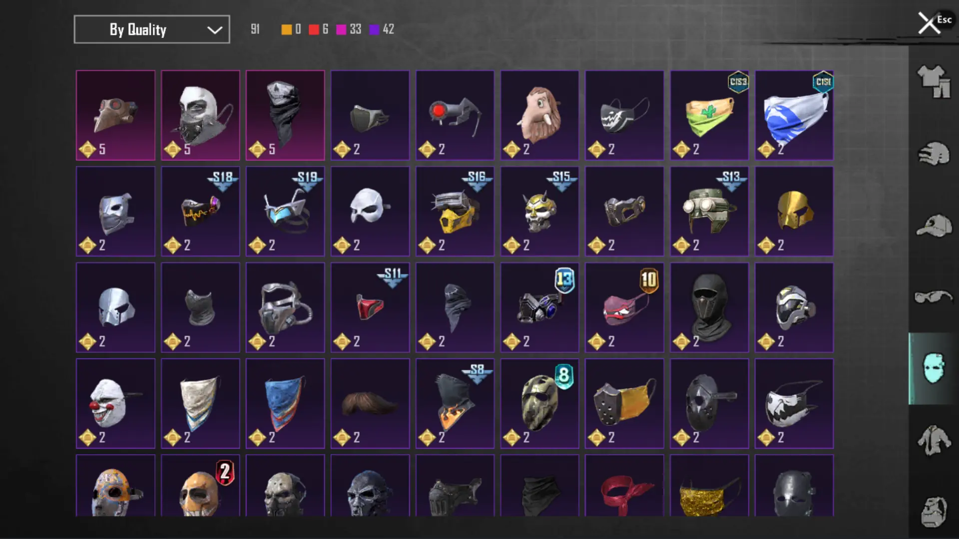
Task: Pick the clown mask with red nose
Action: (x=115, y=403)
